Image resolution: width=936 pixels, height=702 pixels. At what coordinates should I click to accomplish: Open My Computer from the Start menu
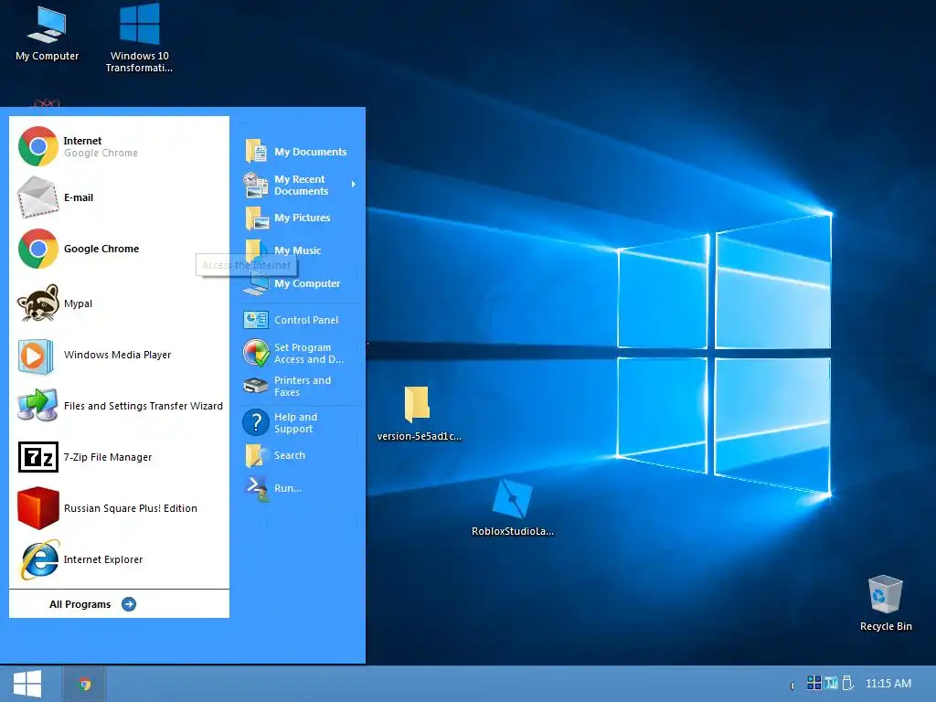pos(299,283)
